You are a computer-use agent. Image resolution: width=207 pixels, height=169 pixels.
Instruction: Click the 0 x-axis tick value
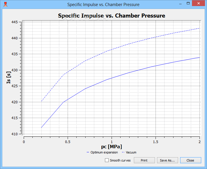(x=24, y=142)
